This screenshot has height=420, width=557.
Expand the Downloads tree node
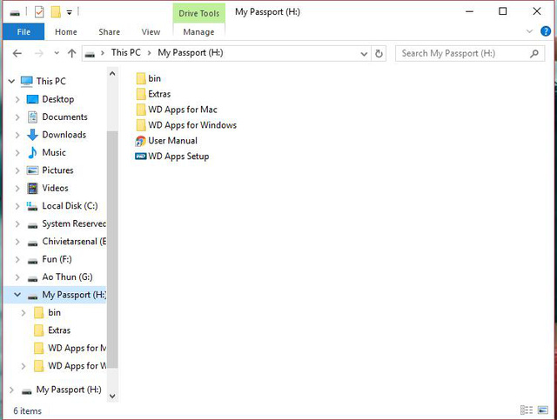(17, 135)
